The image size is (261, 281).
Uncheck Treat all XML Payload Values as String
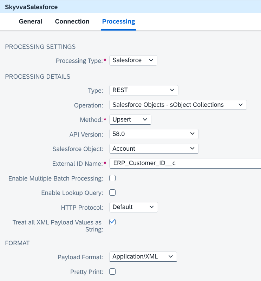[112, 222]
